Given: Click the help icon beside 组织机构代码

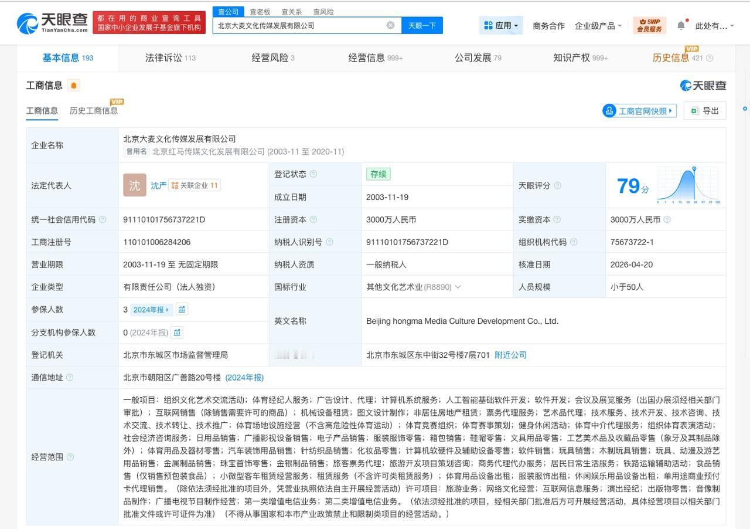Looking at the screenshot, I should 574,242.
